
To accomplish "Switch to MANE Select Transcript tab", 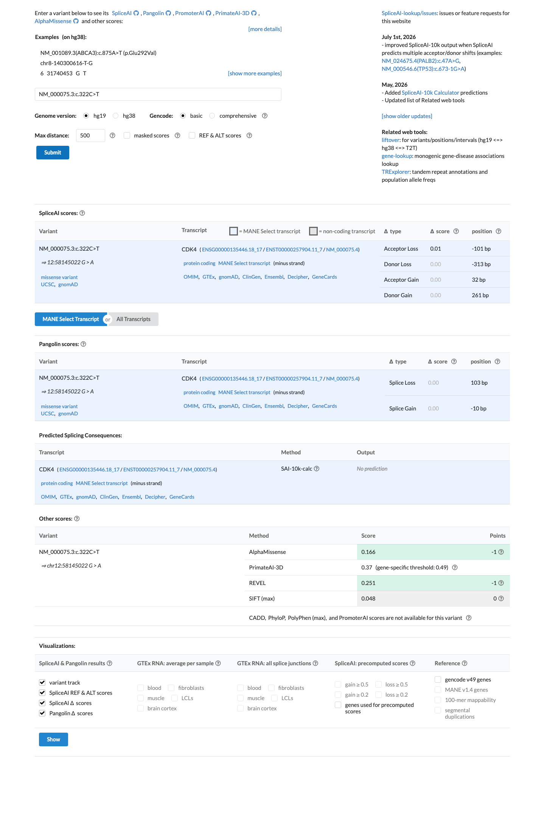I will [x=71, y=319].
